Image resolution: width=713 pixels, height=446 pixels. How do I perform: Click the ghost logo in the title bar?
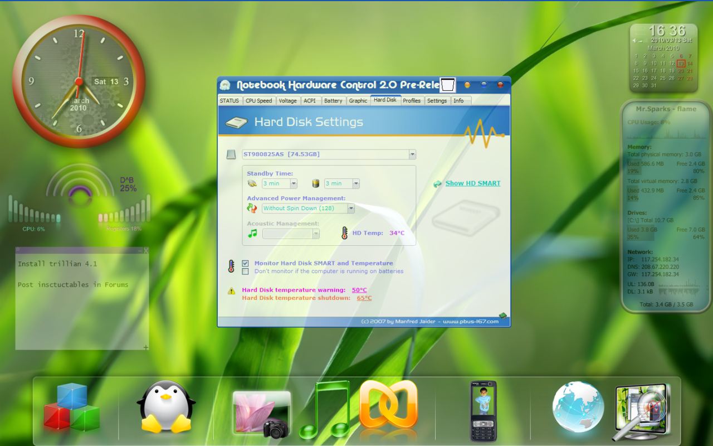point(225,85)
